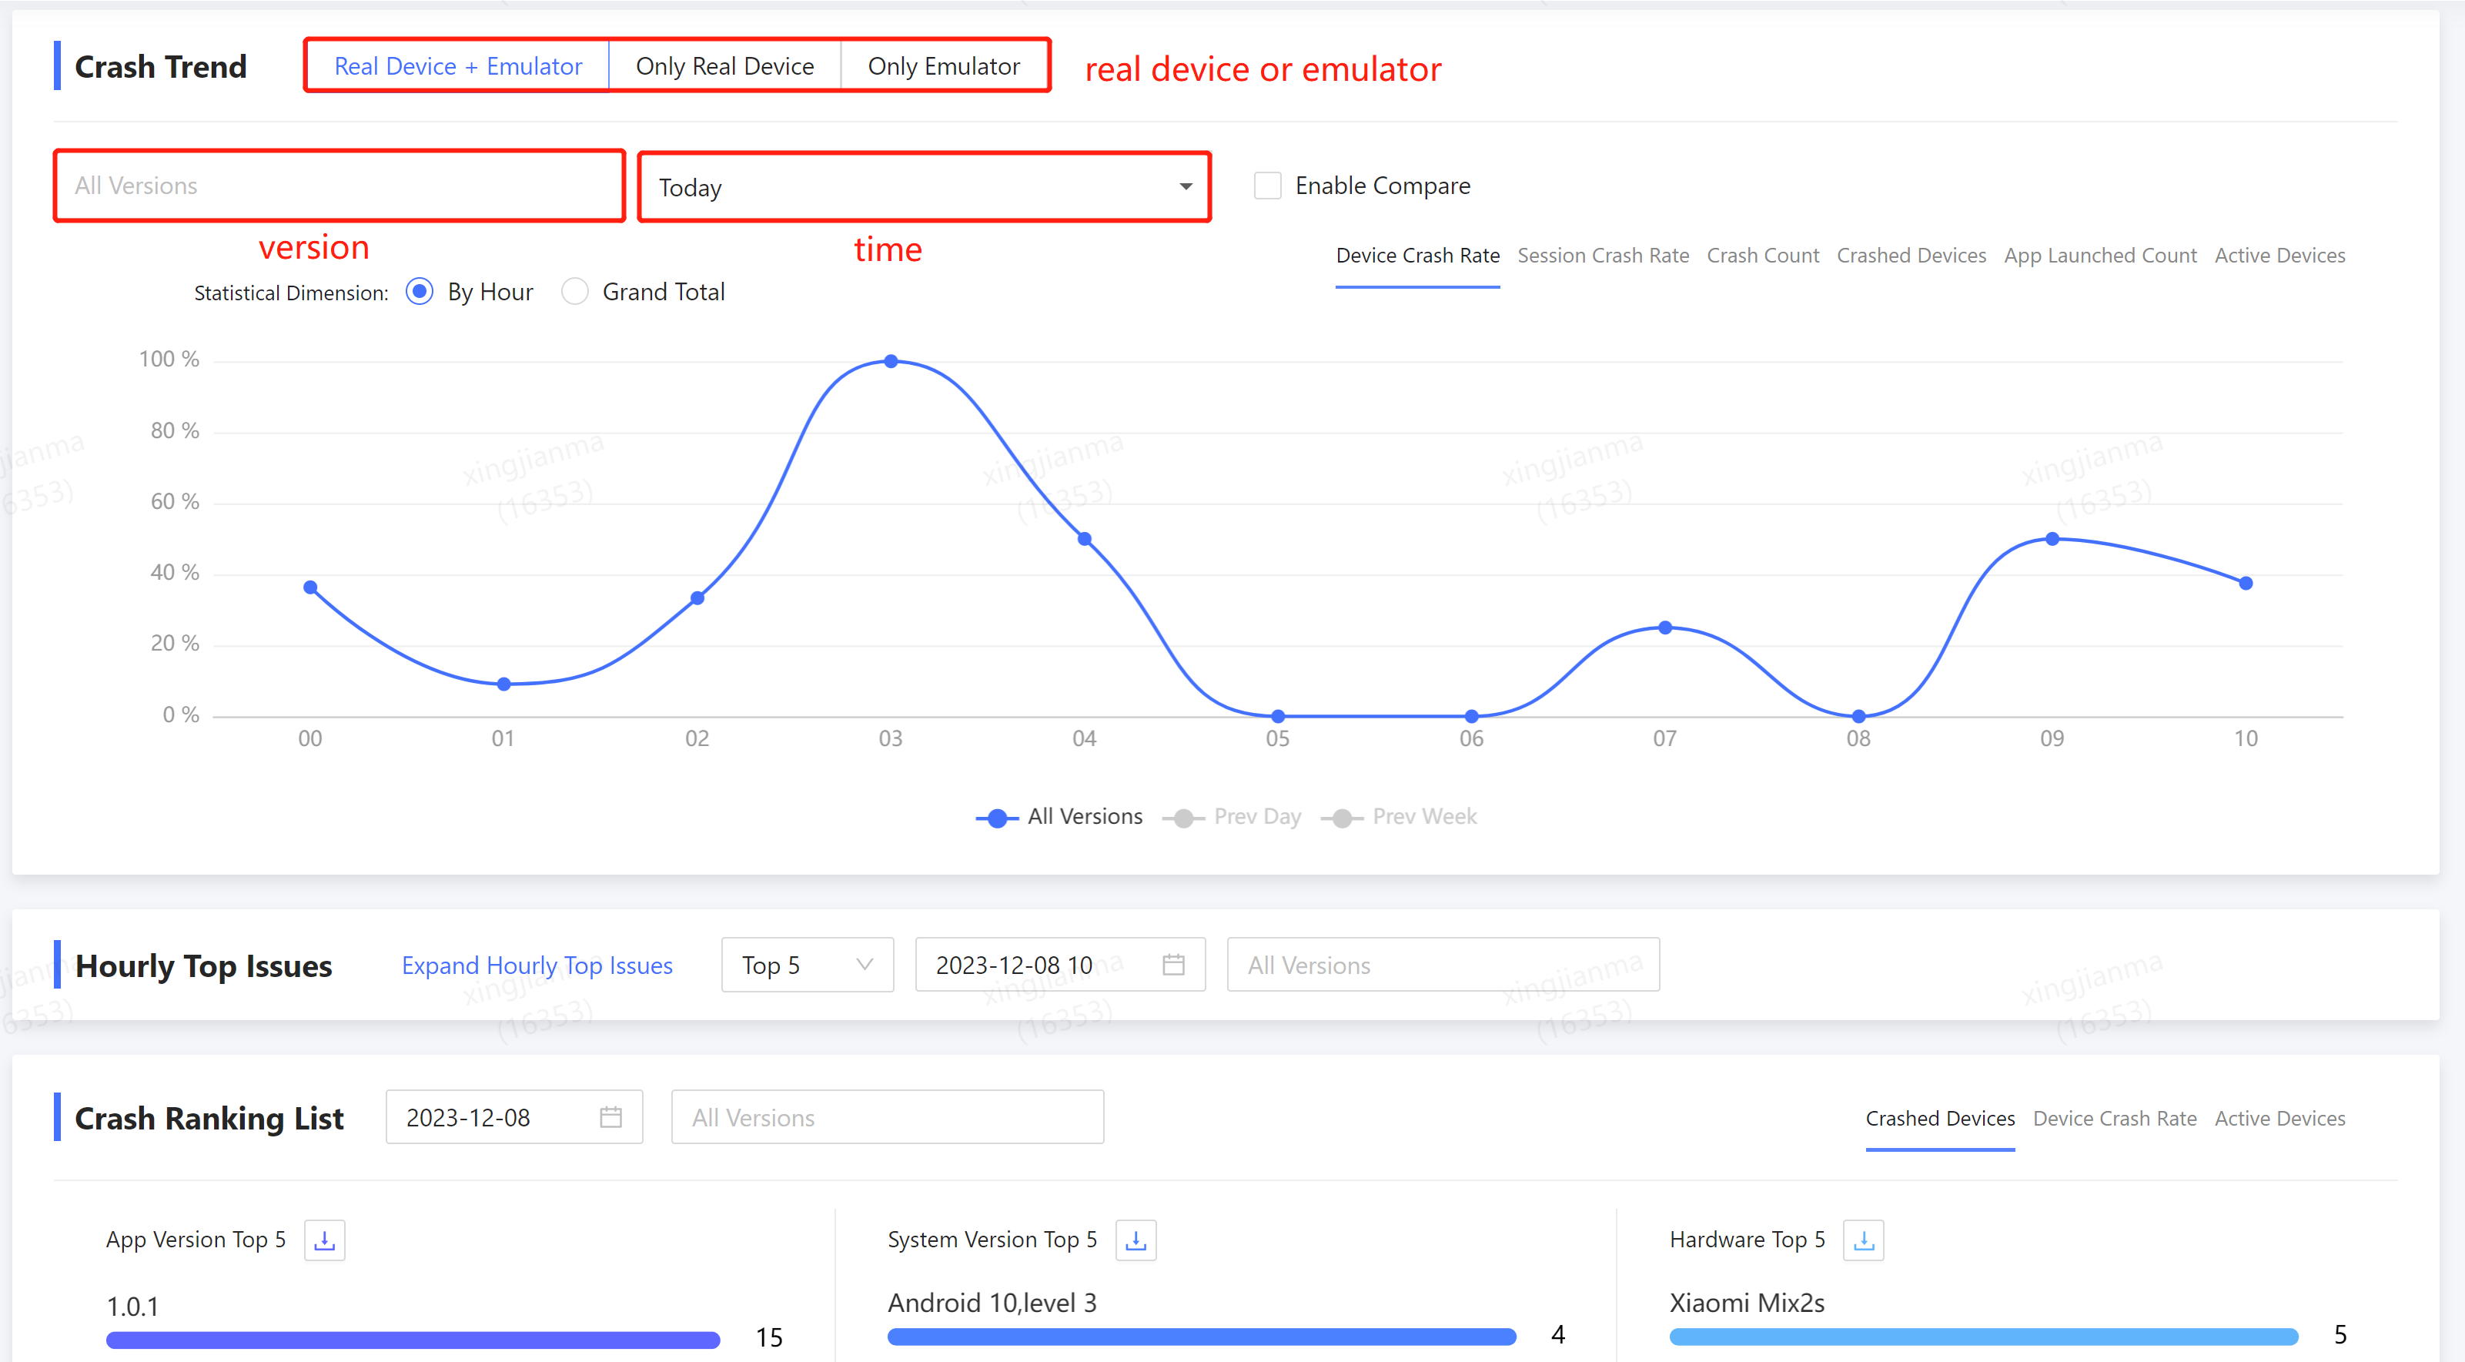Select Only Emulator filter
Viewport: 2465px width, 1362px height.
[x=944, y=66]
